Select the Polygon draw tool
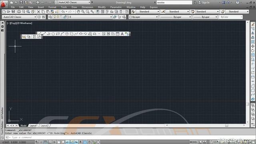 pos(53,34)
